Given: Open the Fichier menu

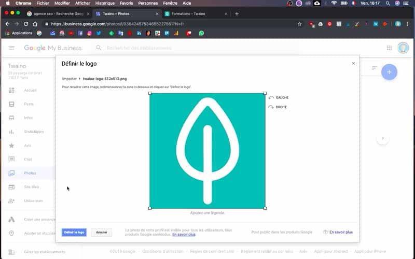Looking at the screenshot, I should click(43, 3).
